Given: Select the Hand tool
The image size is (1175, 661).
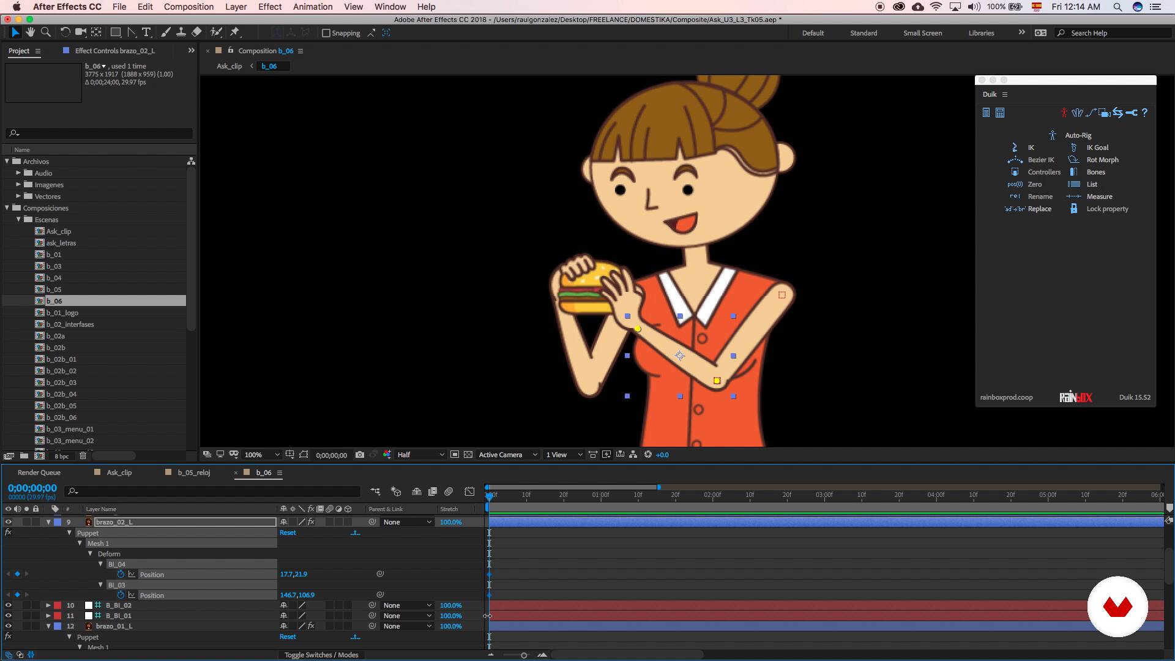Looking at the screenshot, I should coord(30,32).
